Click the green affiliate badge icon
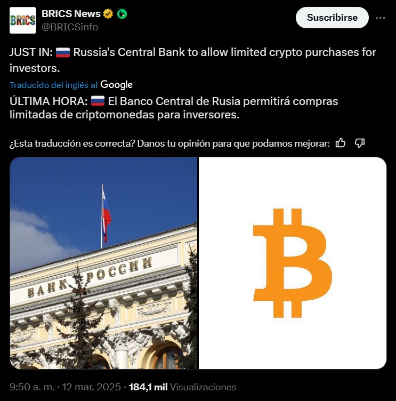Image resolution: width=396 pixels, height=401 pixels. tap(122, 14)
